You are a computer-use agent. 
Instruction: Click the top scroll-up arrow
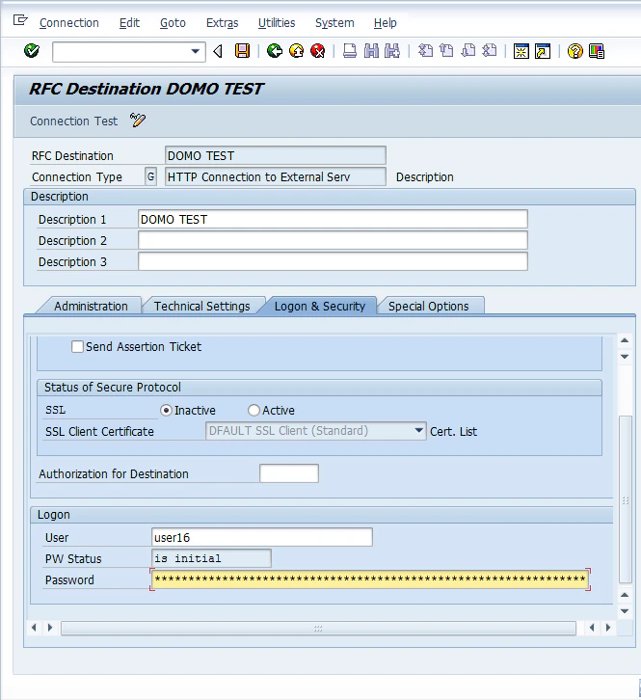click(x=625, y=340)
